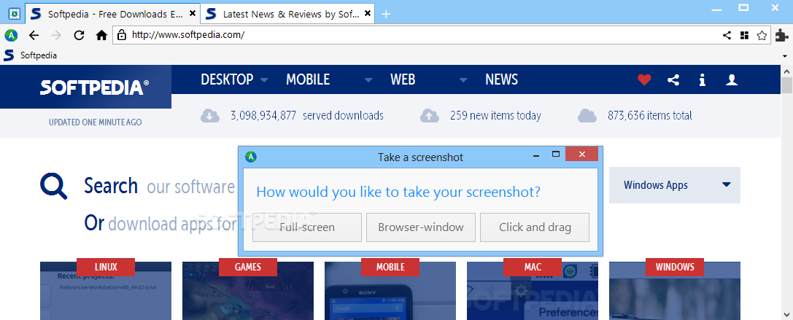Click the "259 new items today" text

[x=495, y=116]
